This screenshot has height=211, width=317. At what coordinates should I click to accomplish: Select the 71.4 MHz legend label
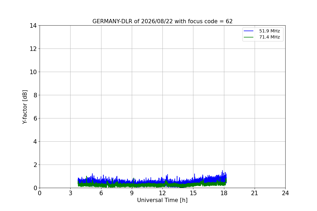[269, 37]
